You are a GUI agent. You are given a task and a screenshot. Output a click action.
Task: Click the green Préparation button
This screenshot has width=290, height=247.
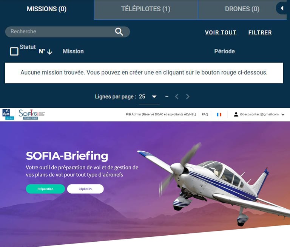point(45,189)
